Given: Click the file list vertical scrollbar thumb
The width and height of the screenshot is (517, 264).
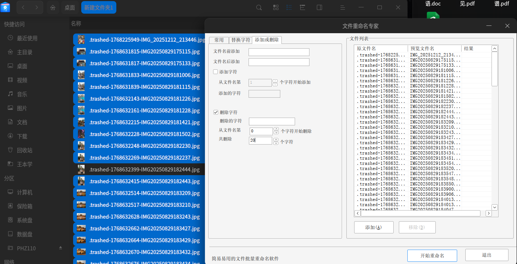Looking at the screenshot, I should (x=495, y=69).
